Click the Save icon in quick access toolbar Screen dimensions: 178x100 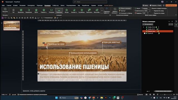[3, 18]
